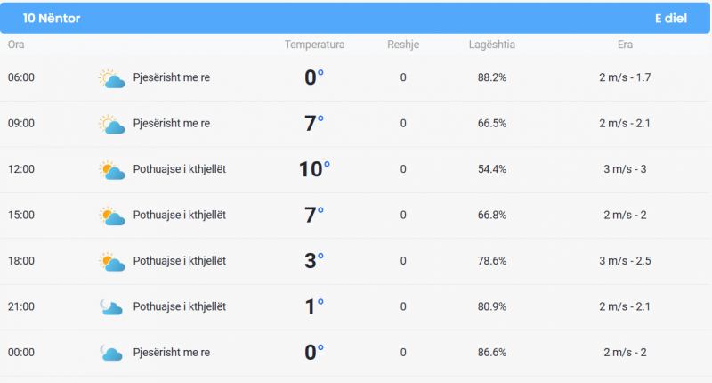
Task: Click the weather icon for 09:00
Action: (111, 124)
